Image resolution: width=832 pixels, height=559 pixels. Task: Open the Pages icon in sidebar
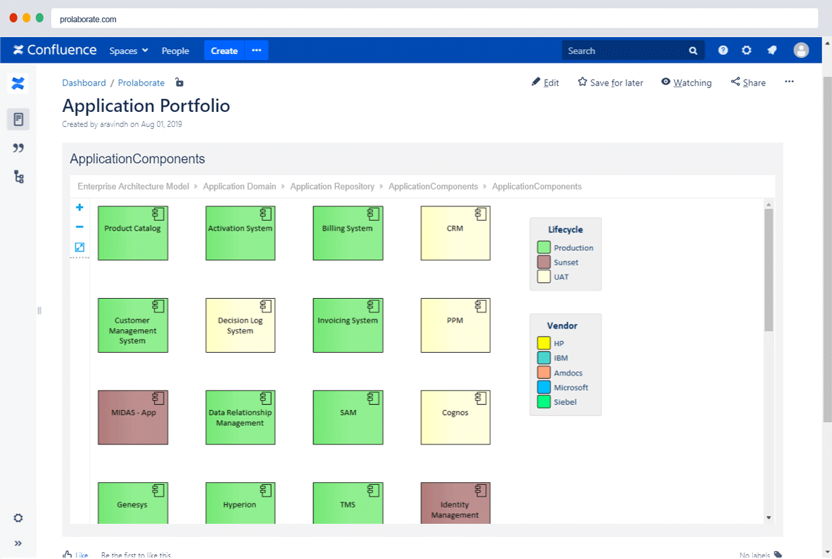(x=18, y=120)
